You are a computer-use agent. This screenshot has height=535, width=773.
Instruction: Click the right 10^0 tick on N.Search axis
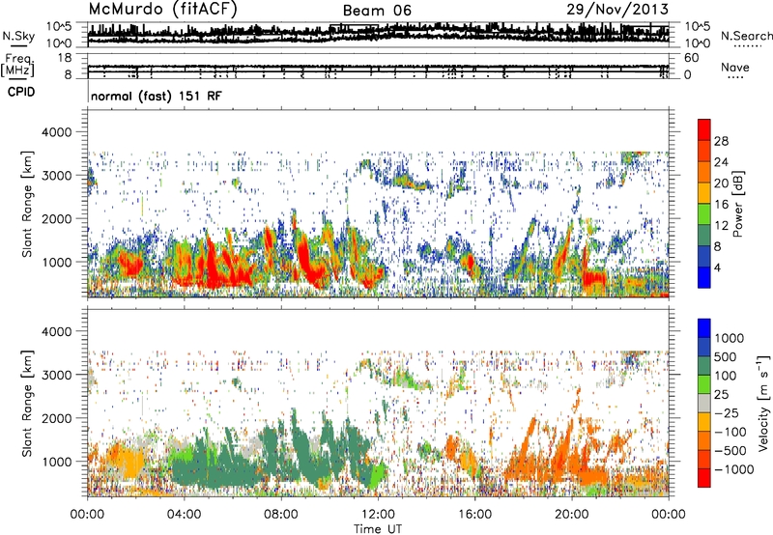[697, 43]
